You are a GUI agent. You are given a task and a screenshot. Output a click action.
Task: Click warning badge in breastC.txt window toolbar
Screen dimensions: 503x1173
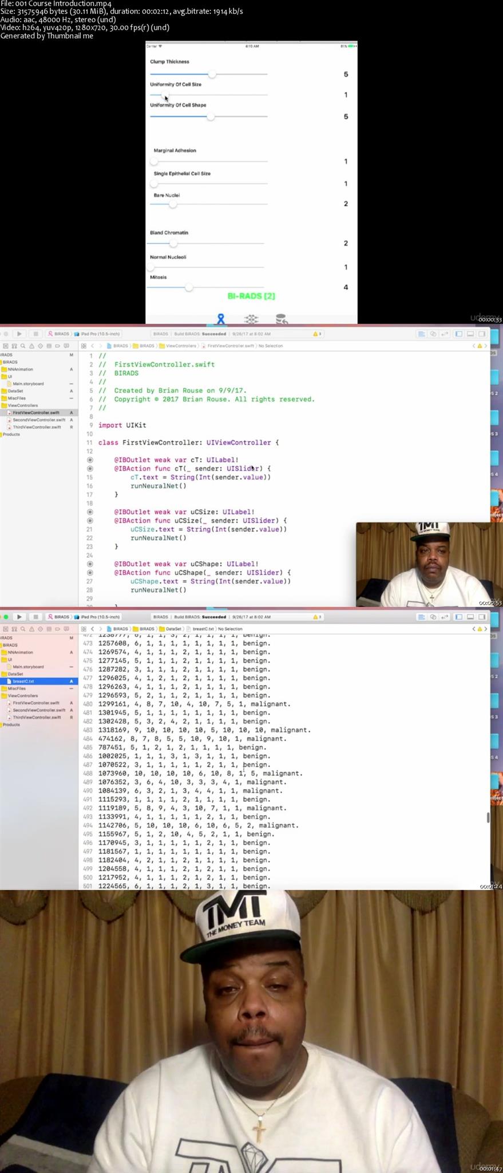coord(316,617)
